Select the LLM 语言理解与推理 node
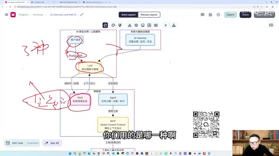Screen dimensions: 279x156 pos(90,68)
